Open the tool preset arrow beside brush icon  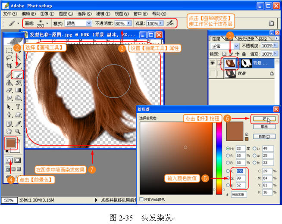tap(18, 23)
